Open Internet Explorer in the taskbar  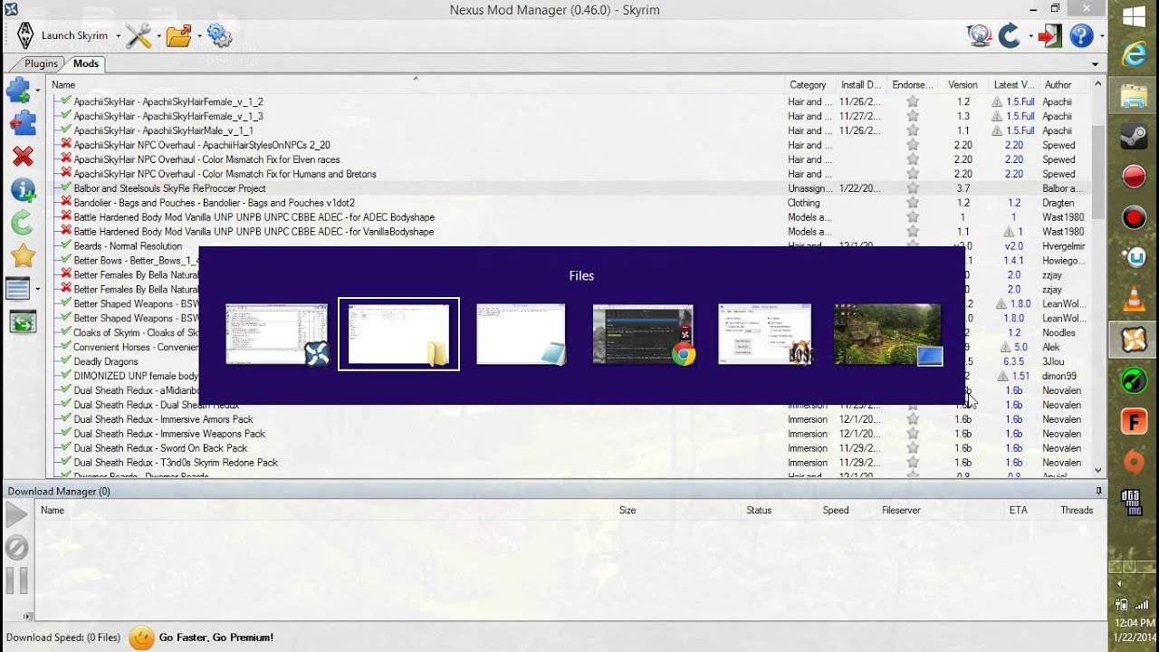tap(1134, 54)
